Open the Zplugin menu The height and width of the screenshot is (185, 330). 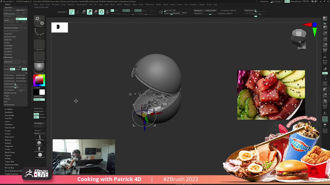pos(202,4)
